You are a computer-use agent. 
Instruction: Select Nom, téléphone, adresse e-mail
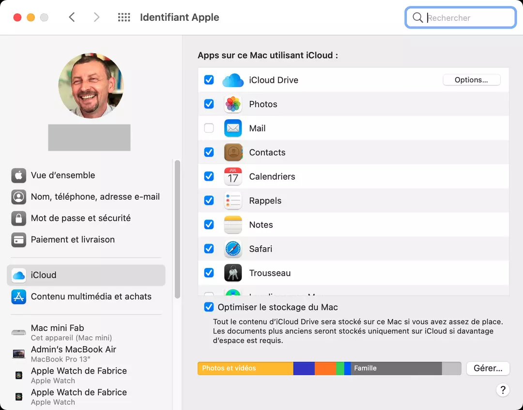coord(86,197)
